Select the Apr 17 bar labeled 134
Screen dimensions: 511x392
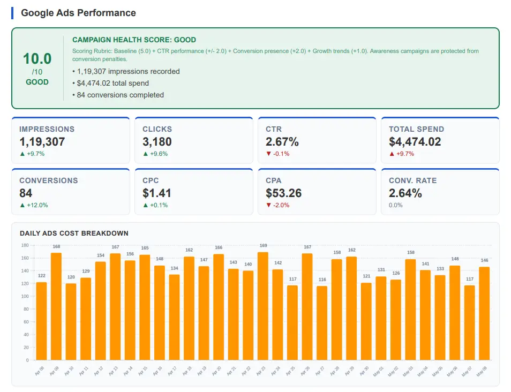click(x=175, y=318)
